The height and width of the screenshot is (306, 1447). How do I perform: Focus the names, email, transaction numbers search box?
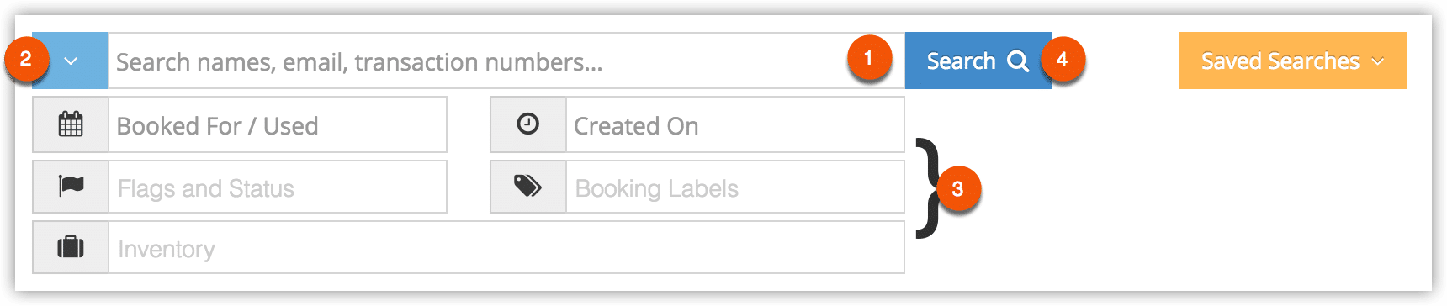click(506, 61)
